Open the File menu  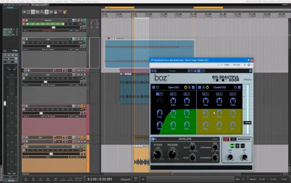(x=2, y=1)
